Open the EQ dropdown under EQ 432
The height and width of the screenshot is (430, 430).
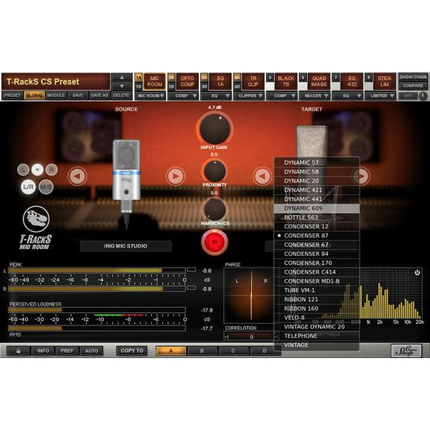pos(348,96)
